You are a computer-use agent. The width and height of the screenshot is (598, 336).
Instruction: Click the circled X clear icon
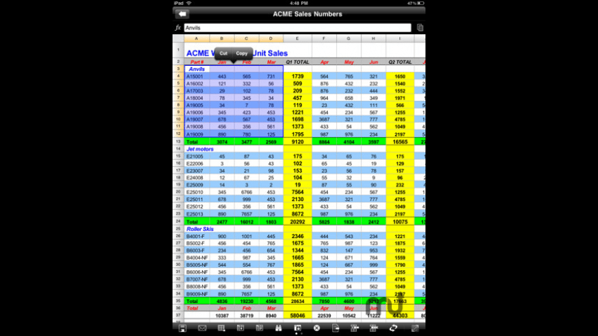[317, 328]
